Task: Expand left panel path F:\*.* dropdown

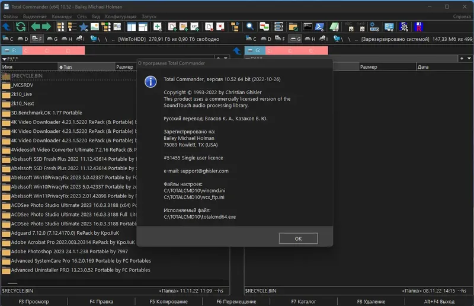Action: pos(4,59)
